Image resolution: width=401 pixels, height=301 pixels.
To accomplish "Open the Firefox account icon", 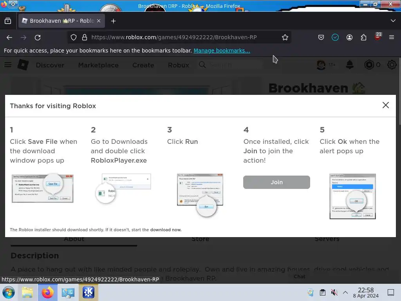I will coord(349,37).
